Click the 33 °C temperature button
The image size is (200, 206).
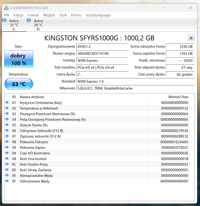tap(19, 84)
